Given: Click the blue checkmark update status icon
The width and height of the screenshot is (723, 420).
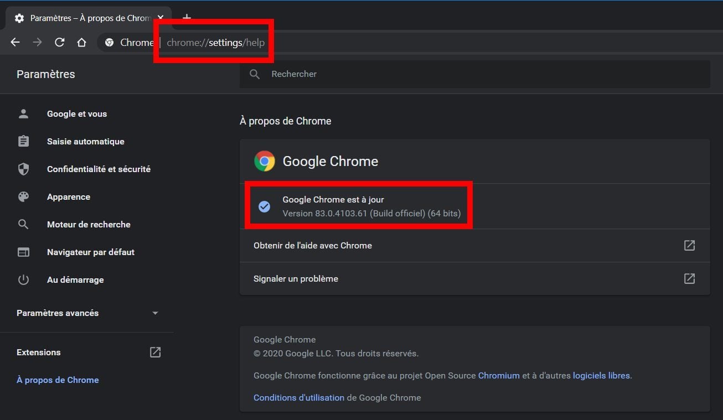Looking at the screenshot, I should pyautogui.click(x=265, y=206).
